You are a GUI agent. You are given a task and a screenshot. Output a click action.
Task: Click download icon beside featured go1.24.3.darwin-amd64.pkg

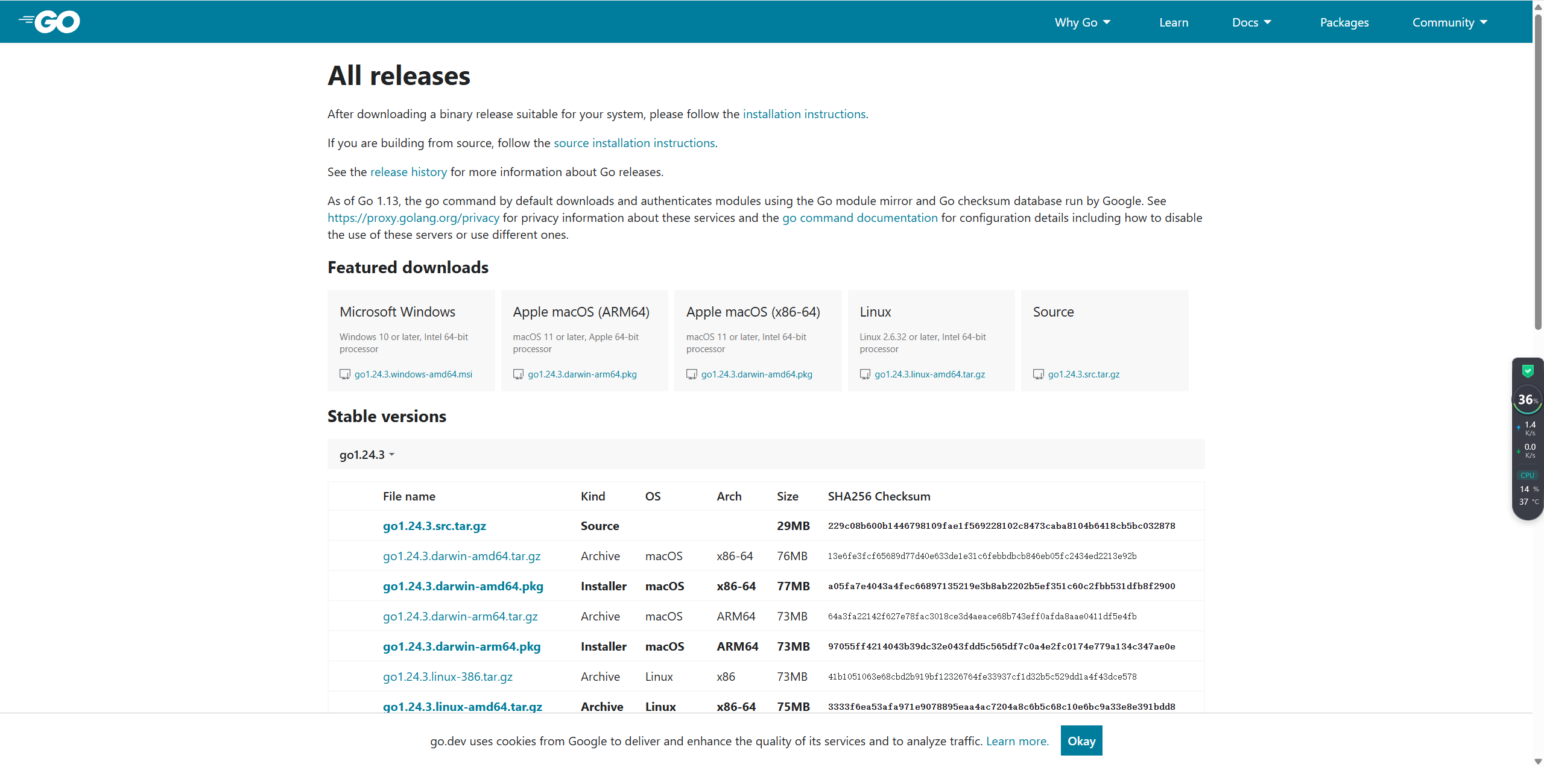(x=692, y=374)
